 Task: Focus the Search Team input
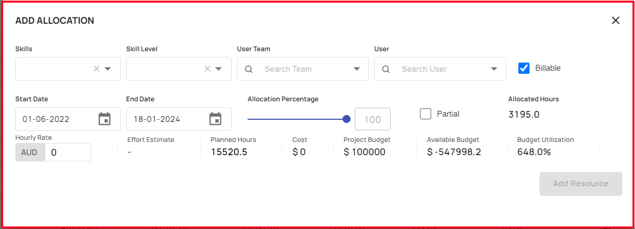304,69
